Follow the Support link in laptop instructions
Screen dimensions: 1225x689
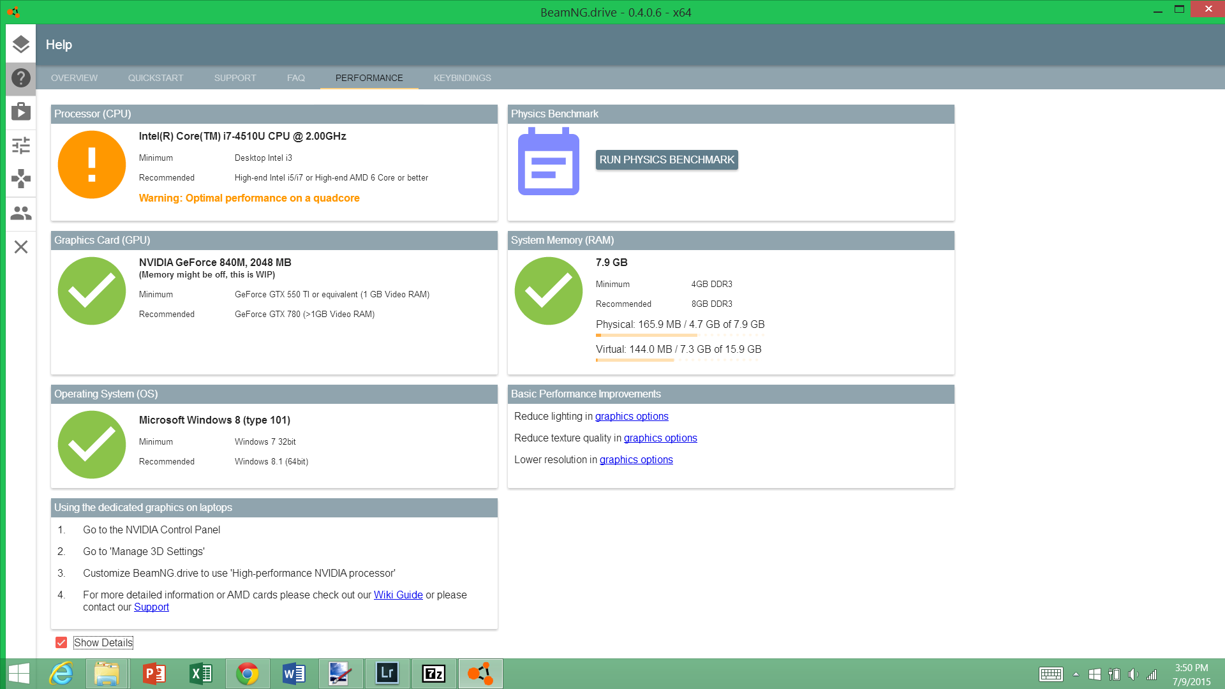[x=151, y=607]
